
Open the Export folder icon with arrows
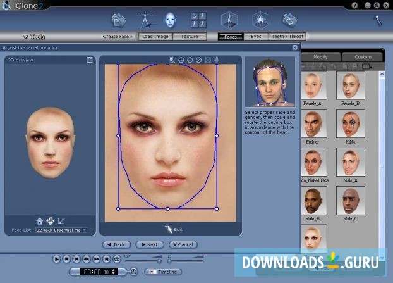click(x=290, y=20)
